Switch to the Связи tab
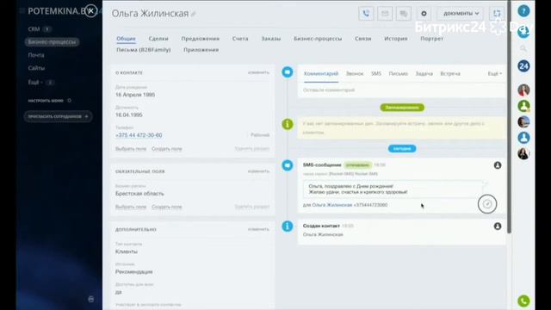The height and width of the screenshot is (310, 551). (363, 39)
